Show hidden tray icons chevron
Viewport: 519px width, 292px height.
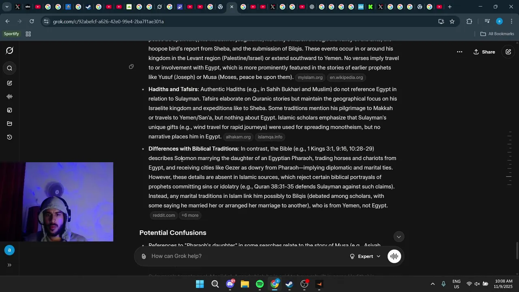[433, 284]
